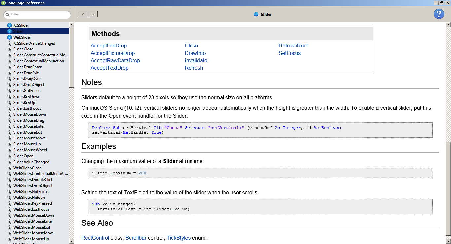Click the iOSSlider class cube icon

click(9, 25)
